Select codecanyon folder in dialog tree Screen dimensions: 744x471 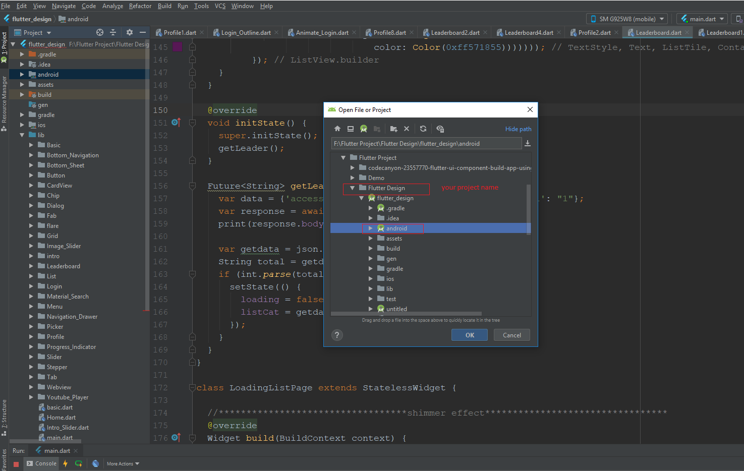[x=449, y=168]
